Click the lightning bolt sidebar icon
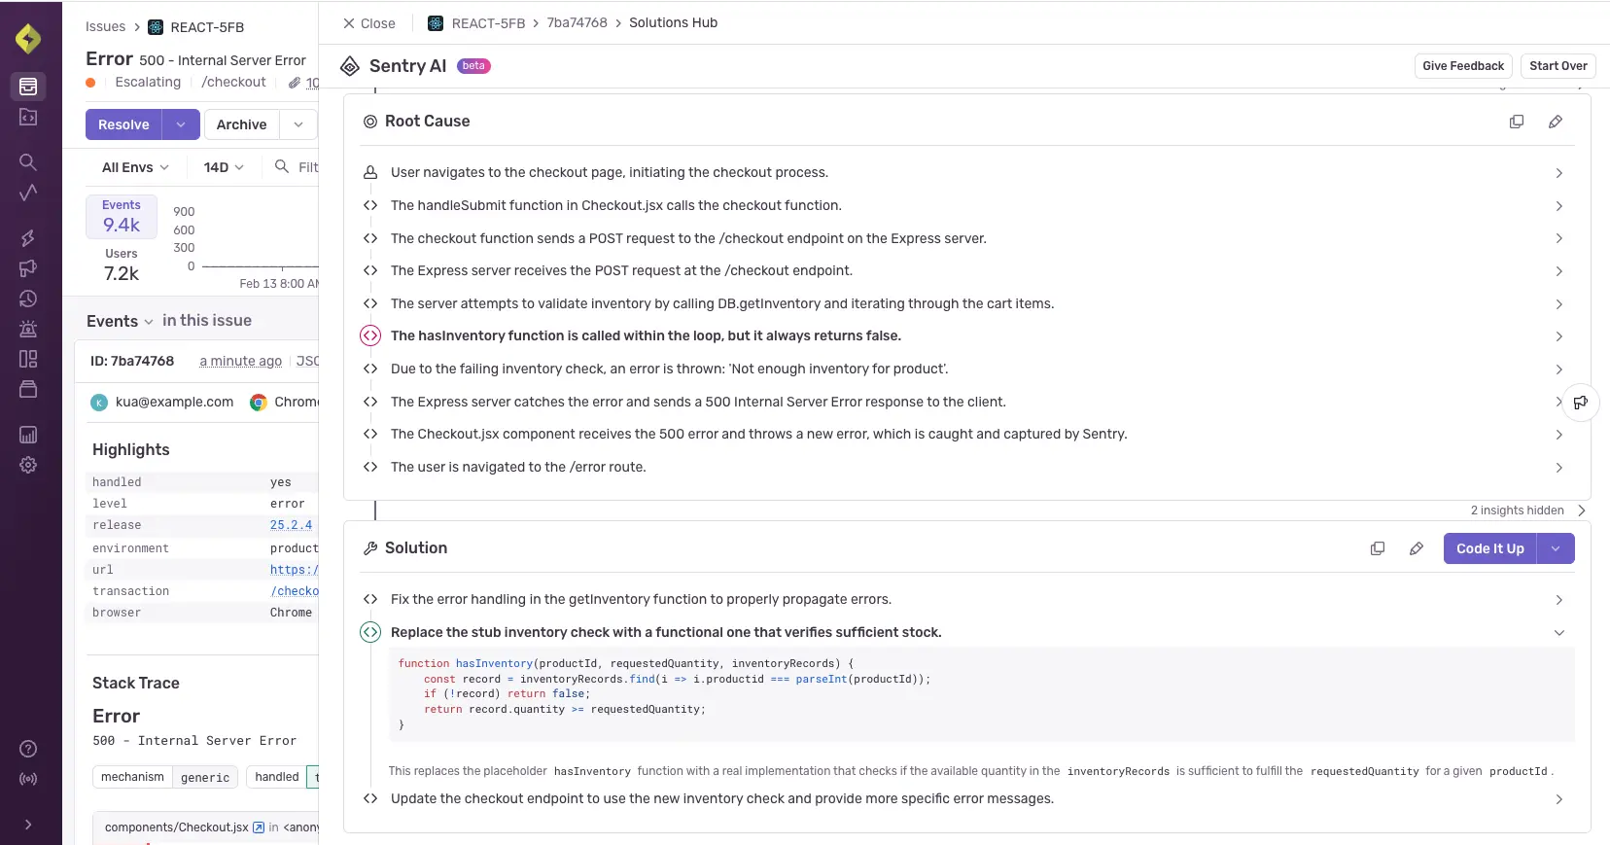 (x=28, y=238)
